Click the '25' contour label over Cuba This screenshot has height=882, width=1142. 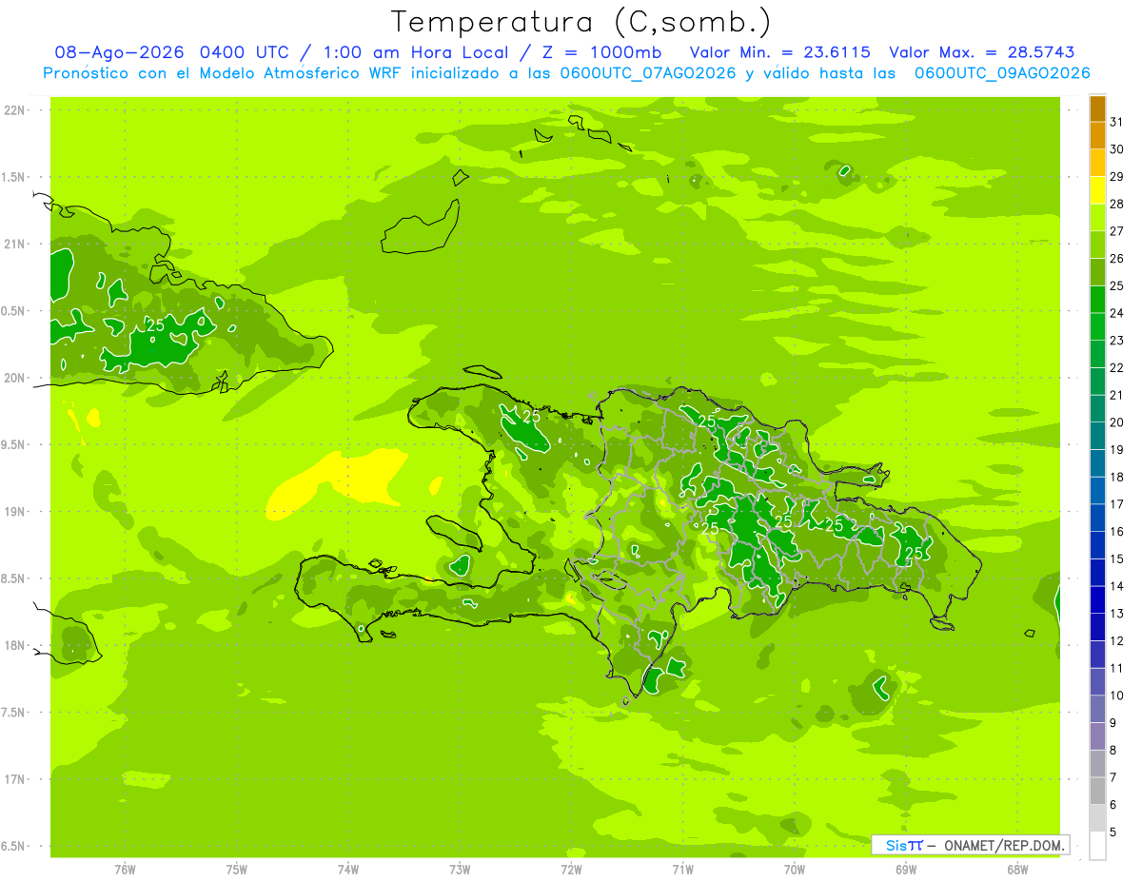coord(155,325)
